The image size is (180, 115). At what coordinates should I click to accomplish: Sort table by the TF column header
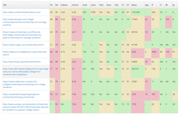[x=123, y=5]
